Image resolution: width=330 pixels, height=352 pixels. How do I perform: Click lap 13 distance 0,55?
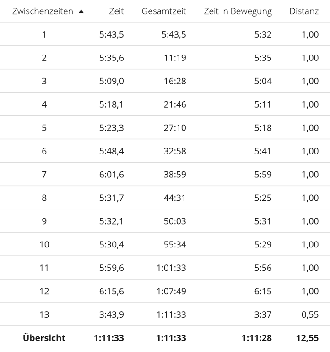tap(310, 315)
